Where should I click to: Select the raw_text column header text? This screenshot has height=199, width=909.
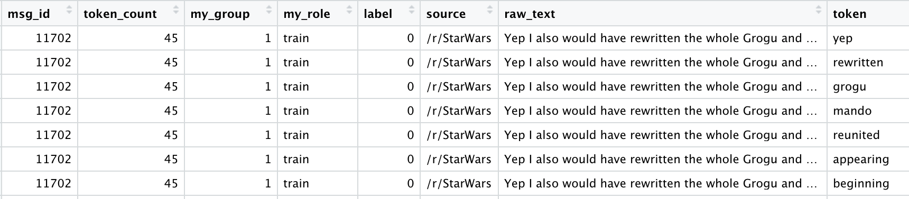[x=530, y=14]
